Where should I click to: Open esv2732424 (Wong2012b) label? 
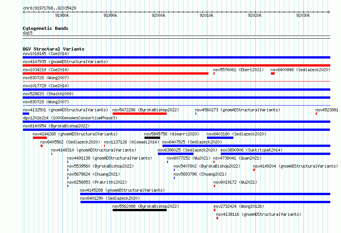coord(239,206)
